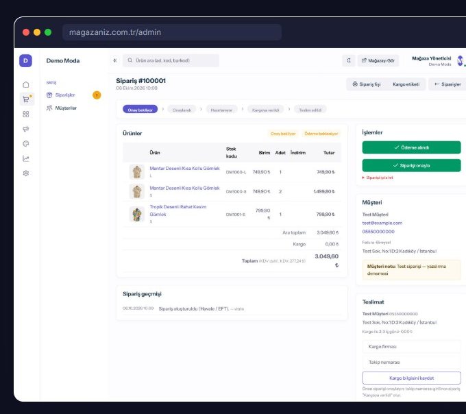Click the orange badge next to Siparişler
Viewport: 466px width, 414px height.
coord(97,95)
